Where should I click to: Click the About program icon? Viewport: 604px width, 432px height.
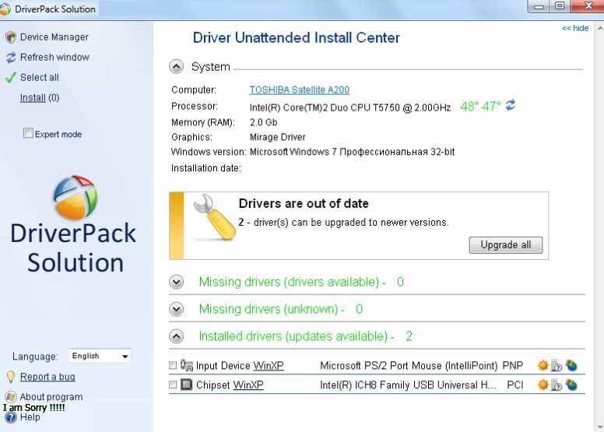tap(10, 397)
